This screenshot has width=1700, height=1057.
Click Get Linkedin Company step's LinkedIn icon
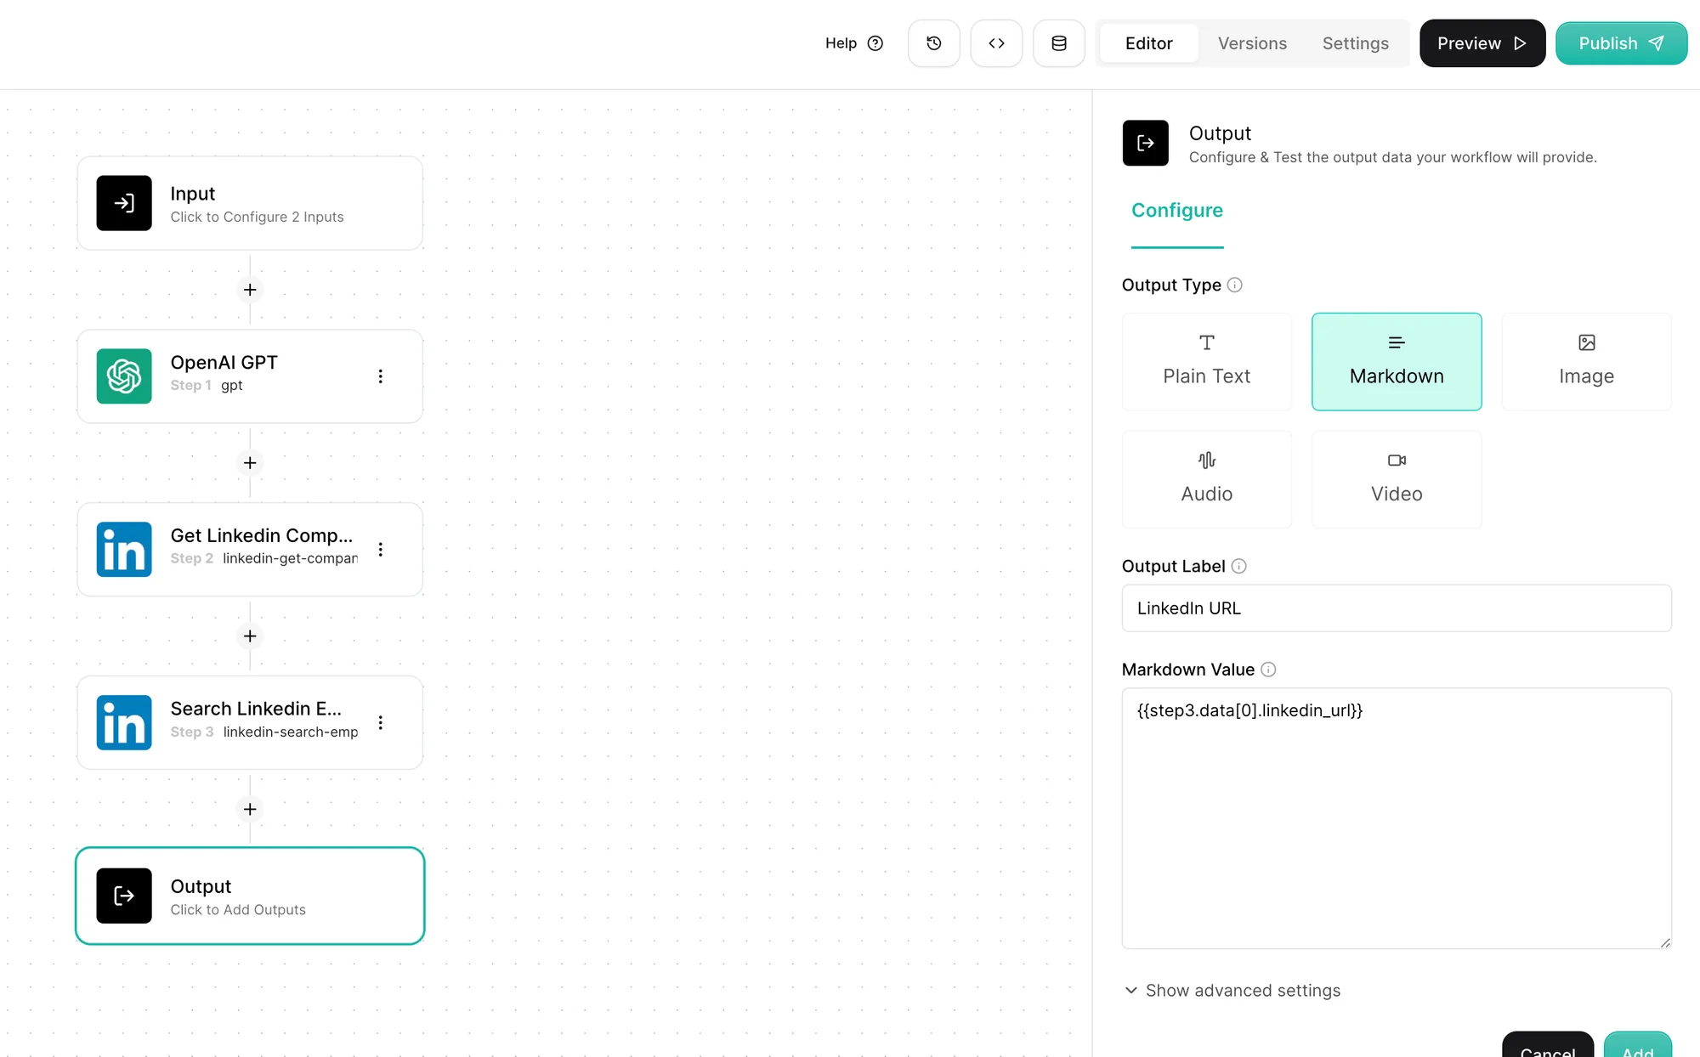[x=124, y=549]
